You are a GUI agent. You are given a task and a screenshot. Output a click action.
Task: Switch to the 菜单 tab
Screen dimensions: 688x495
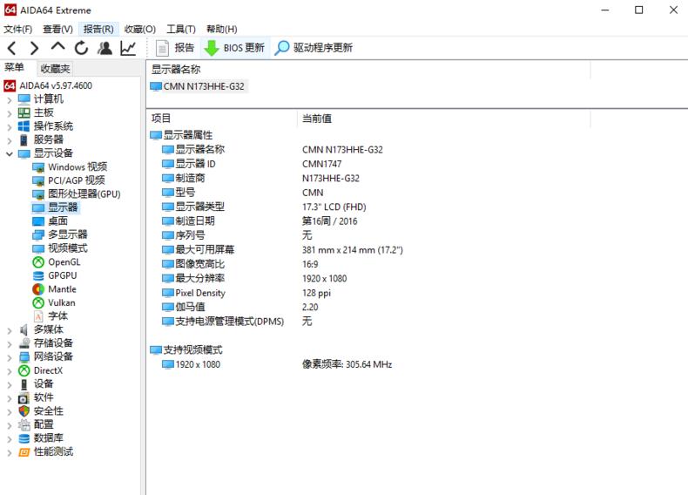point(14,67)
